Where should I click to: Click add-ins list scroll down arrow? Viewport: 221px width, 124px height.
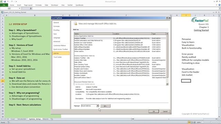pos(167,84)
